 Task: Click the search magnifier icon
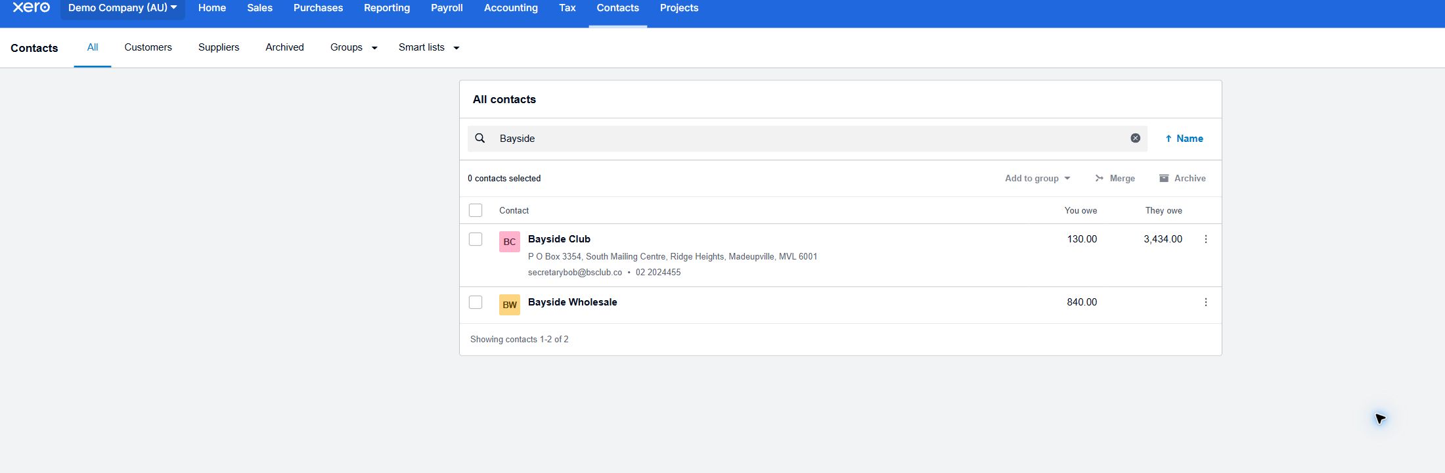click(x=480, y=139)
